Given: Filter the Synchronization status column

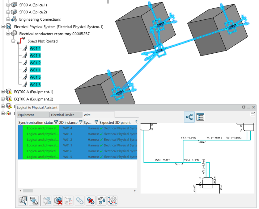Looking at the screenshot, I should (x=56, y=122).
